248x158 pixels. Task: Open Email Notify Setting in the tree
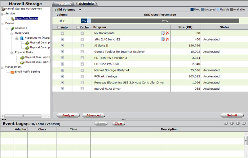[x=27, y=72]
